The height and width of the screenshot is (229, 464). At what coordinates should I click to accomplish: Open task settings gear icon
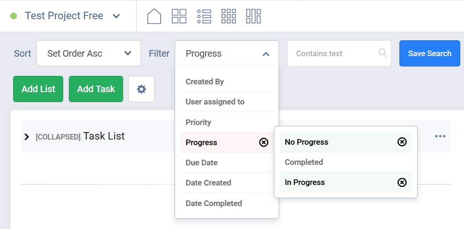pos(141,89)
